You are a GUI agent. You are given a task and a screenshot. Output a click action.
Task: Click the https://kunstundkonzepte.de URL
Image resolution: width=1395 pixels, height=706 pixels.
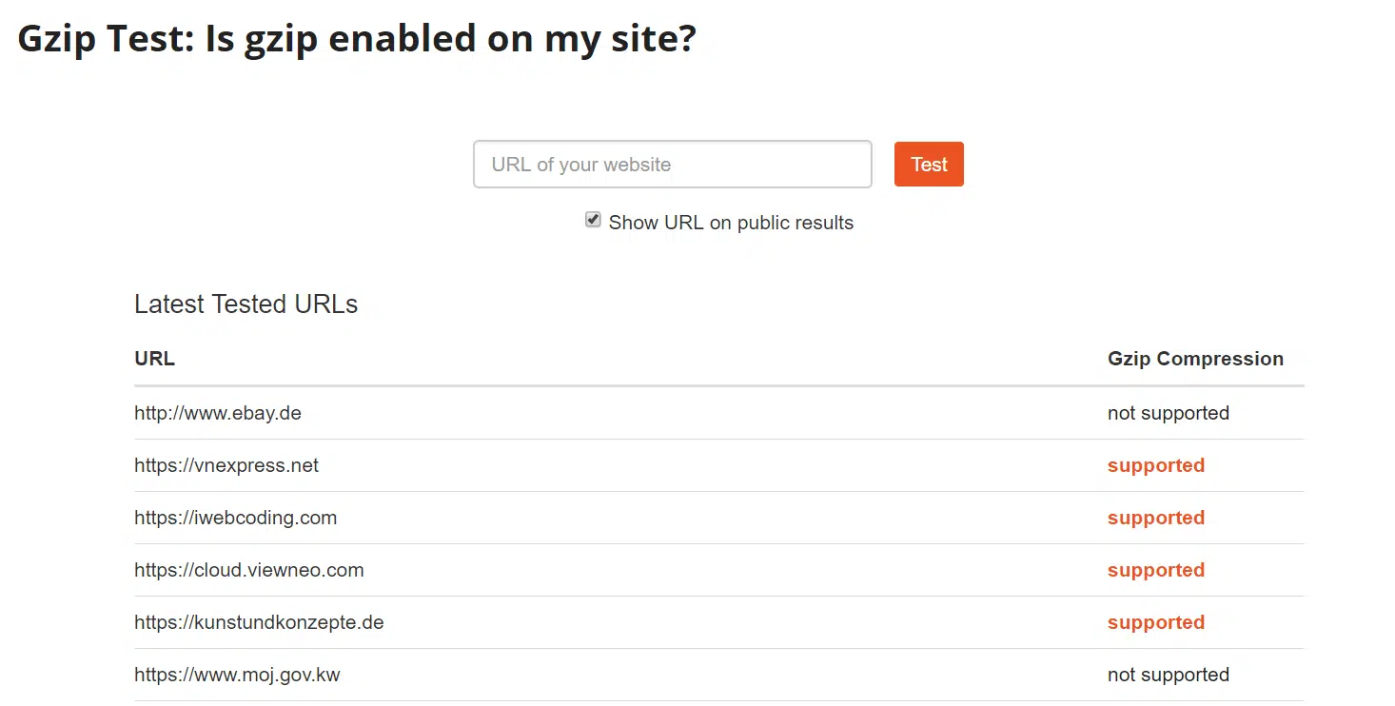point(259,622)
